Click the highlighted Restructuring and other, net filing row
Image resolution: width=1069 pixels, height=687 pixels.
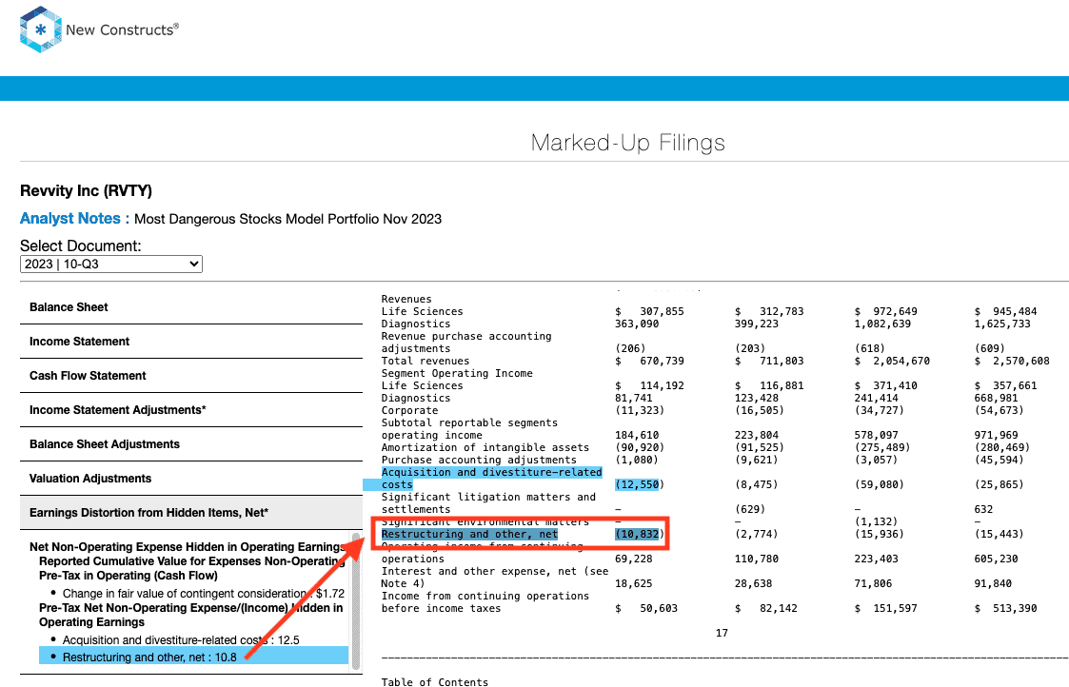click(520, 535)
